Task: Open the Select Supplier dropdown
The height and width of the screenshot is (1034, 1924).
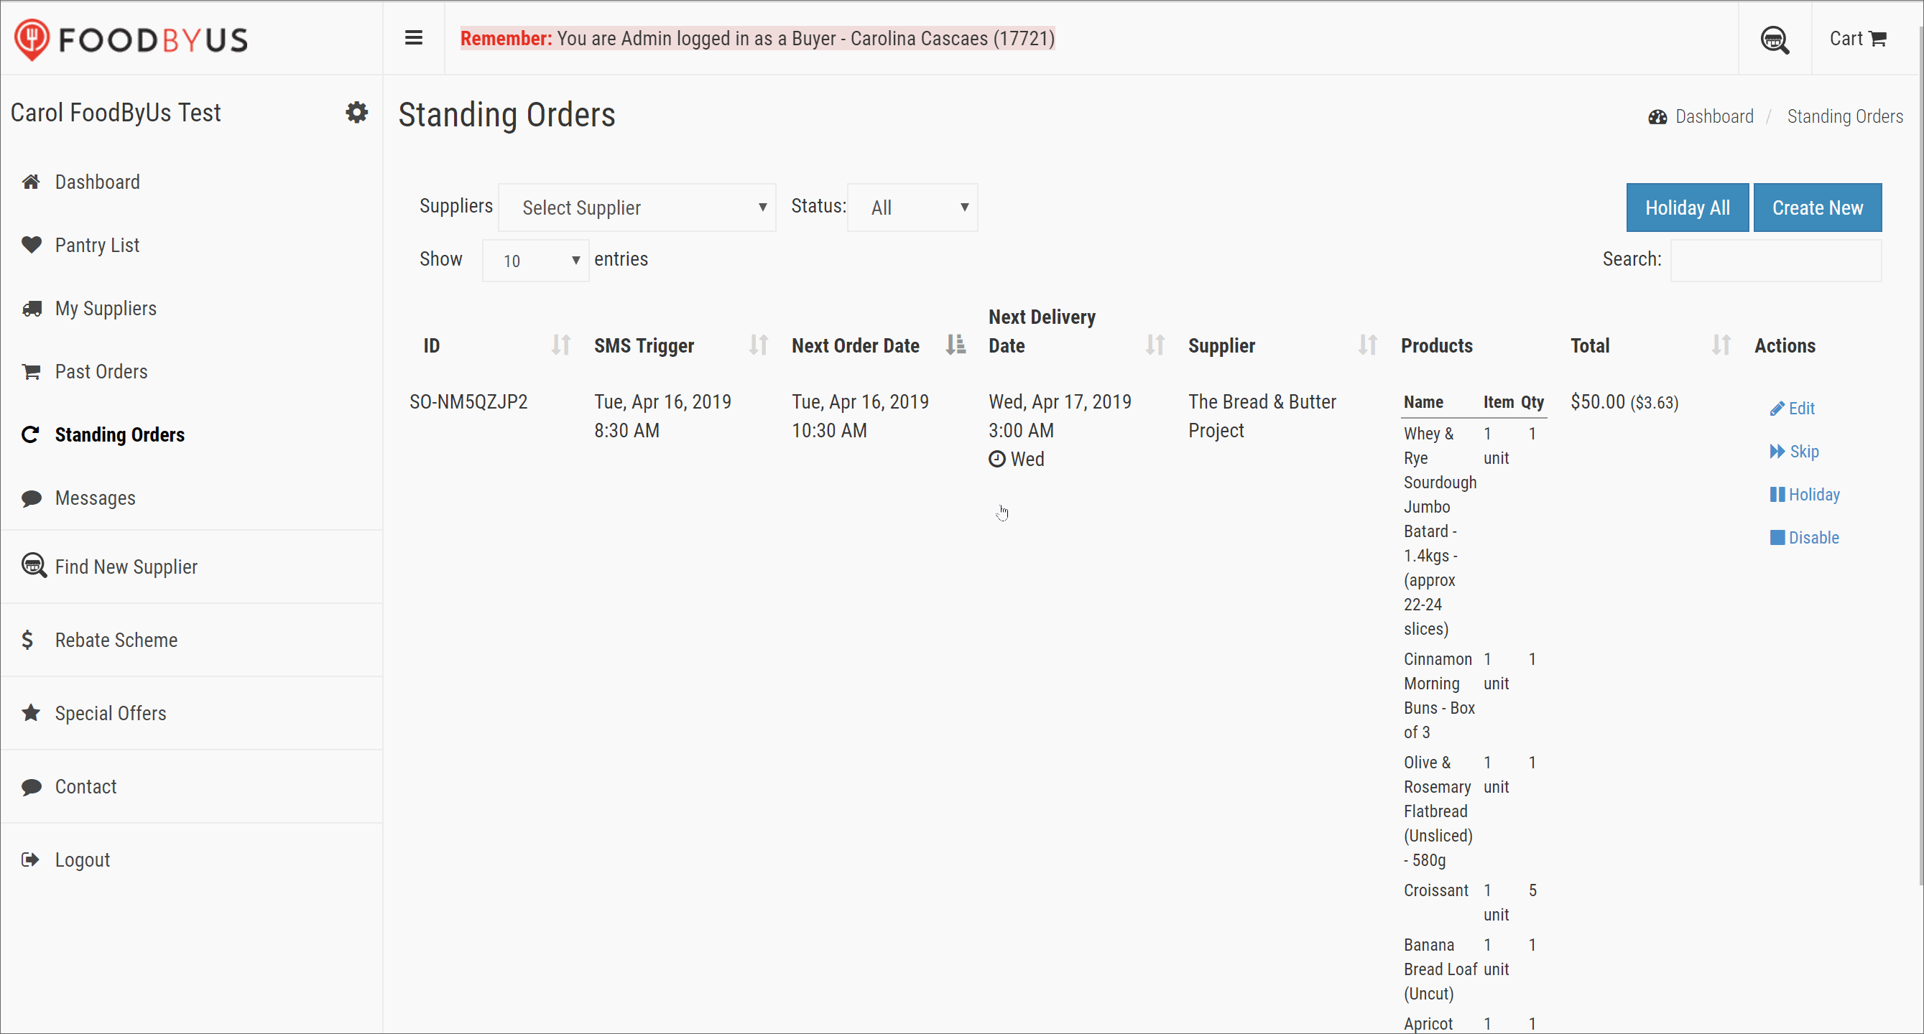Action: (x=637, y=208)
